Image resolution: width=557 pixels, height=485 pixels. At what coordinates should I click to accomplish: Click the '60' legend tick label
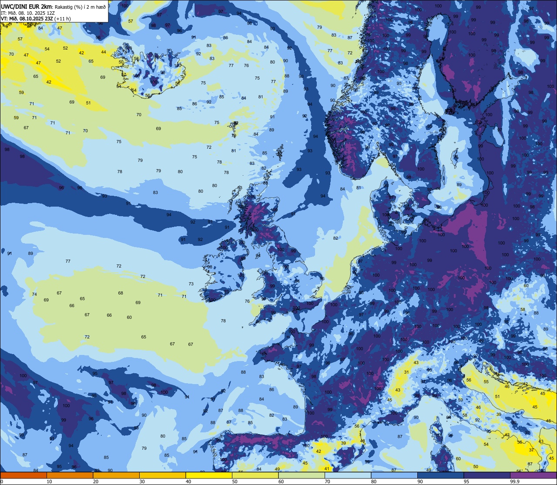tap(281, 482)
